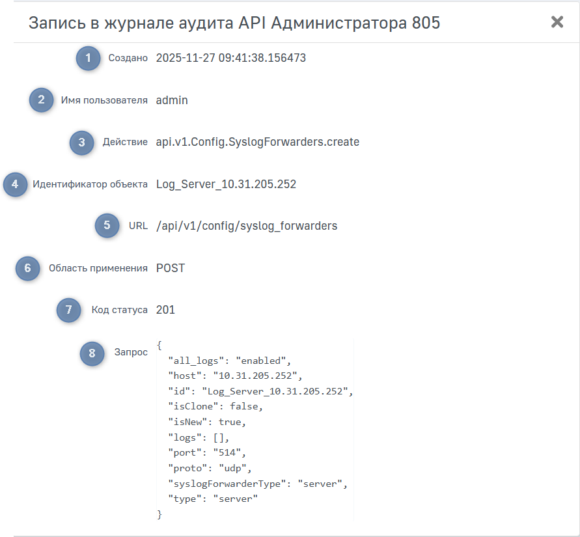Select the "proto": "udp" JSON line
The height and width of the screenshot is (537, 580).
coord(209,467)
